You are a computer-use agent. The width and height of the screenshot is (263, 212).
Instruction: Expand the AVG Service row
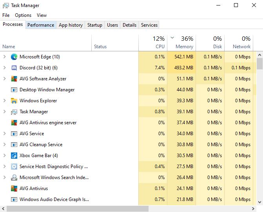5,134
